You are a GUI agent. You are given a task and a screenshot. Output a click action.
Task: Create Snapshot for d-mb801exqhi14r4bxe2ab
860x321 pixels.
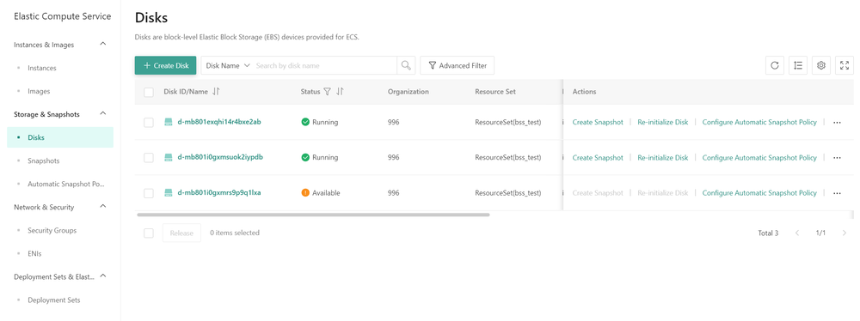pos(598,122)
